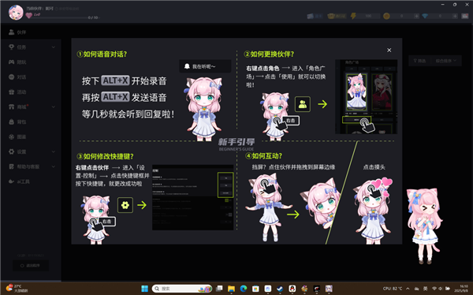Click the lightning energy icon
This screenshot has height=295, width=473.
click(x=353, y=16)
